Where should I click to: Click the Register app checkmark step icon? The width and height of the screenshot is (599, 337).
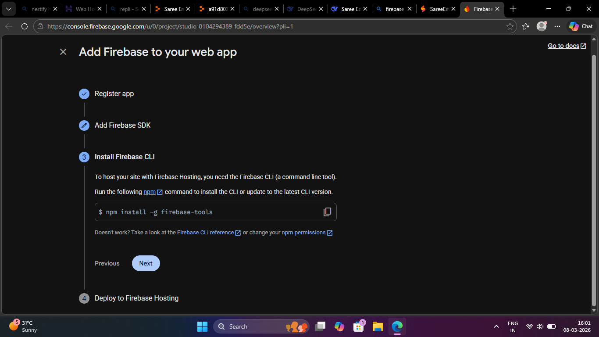coord(84,94)
